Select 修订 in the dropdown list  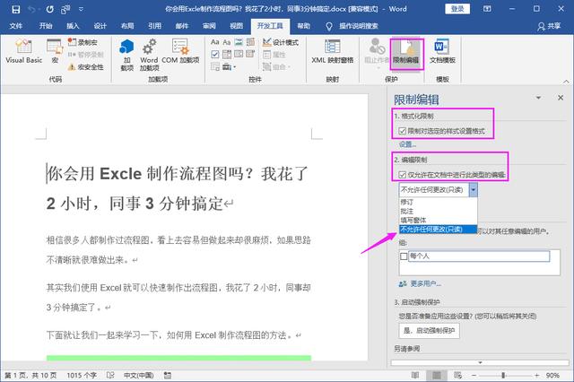438,202
